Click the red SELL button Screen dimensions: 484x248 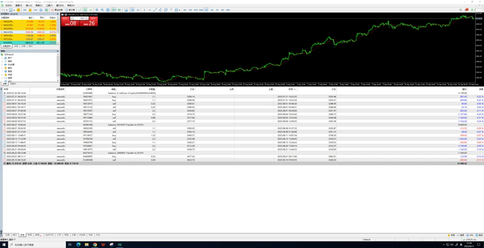(65, 18)
